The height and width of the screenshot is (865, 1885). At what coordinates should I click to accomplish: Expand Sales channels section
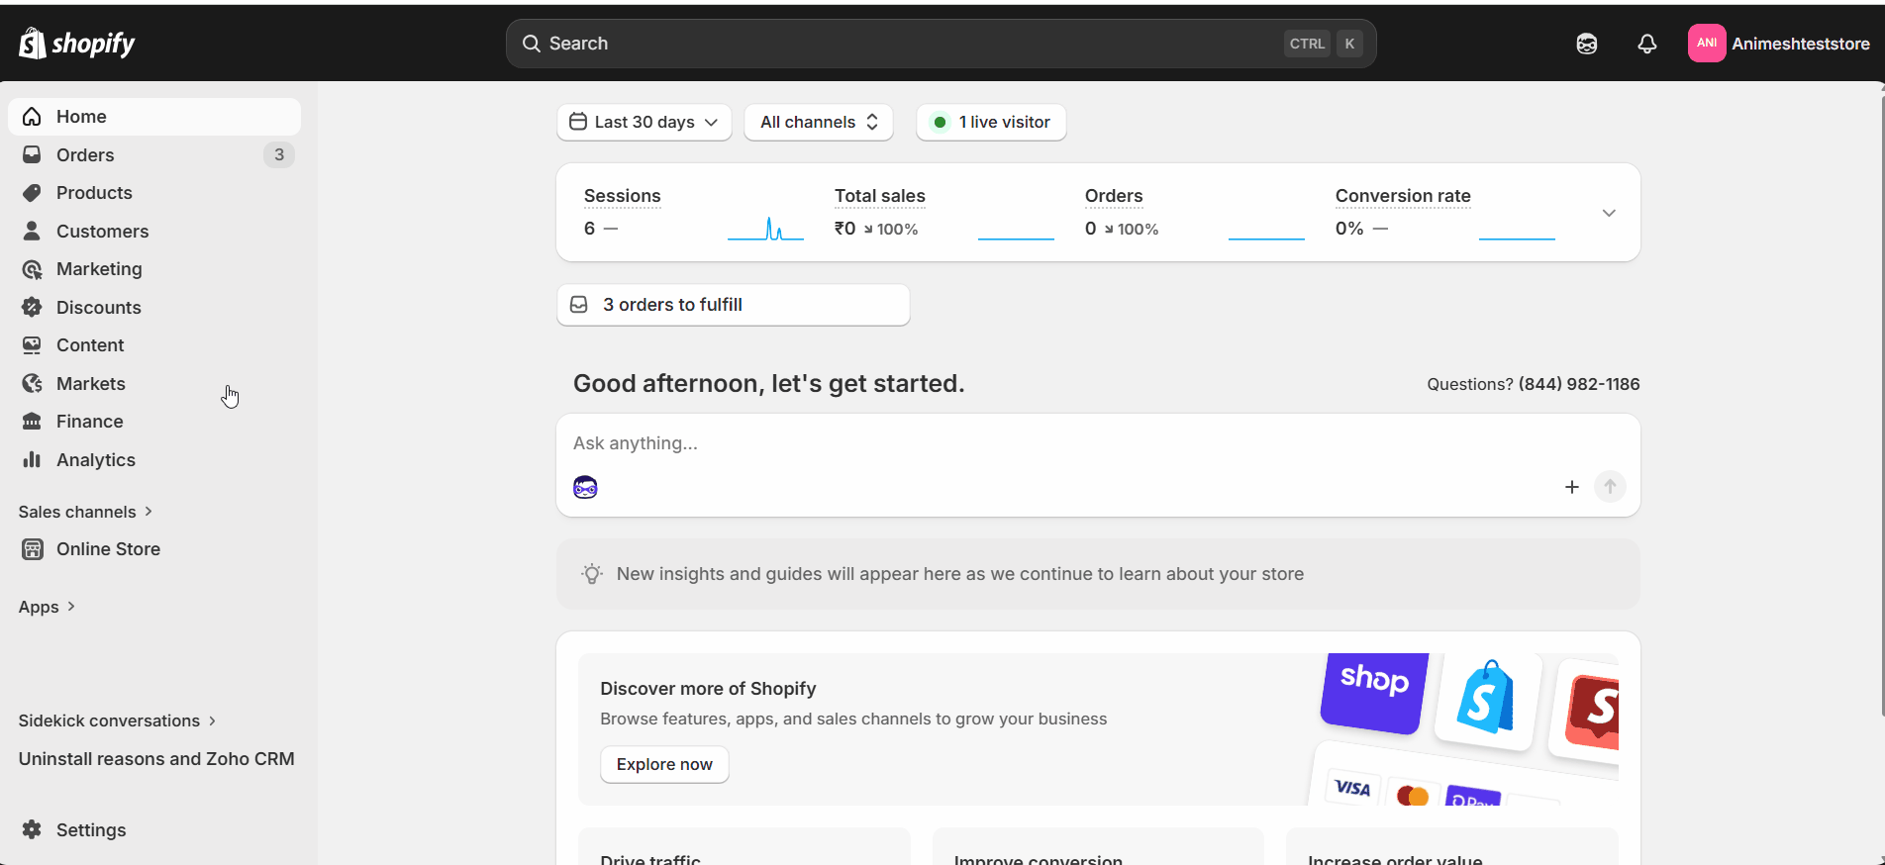coord(86,512)
